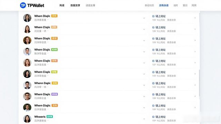The height and width of the screenshot is (124, 221).
Task: Click the 链上地址 circle icon in Whenn Dajic row
Action: (153, 83)
